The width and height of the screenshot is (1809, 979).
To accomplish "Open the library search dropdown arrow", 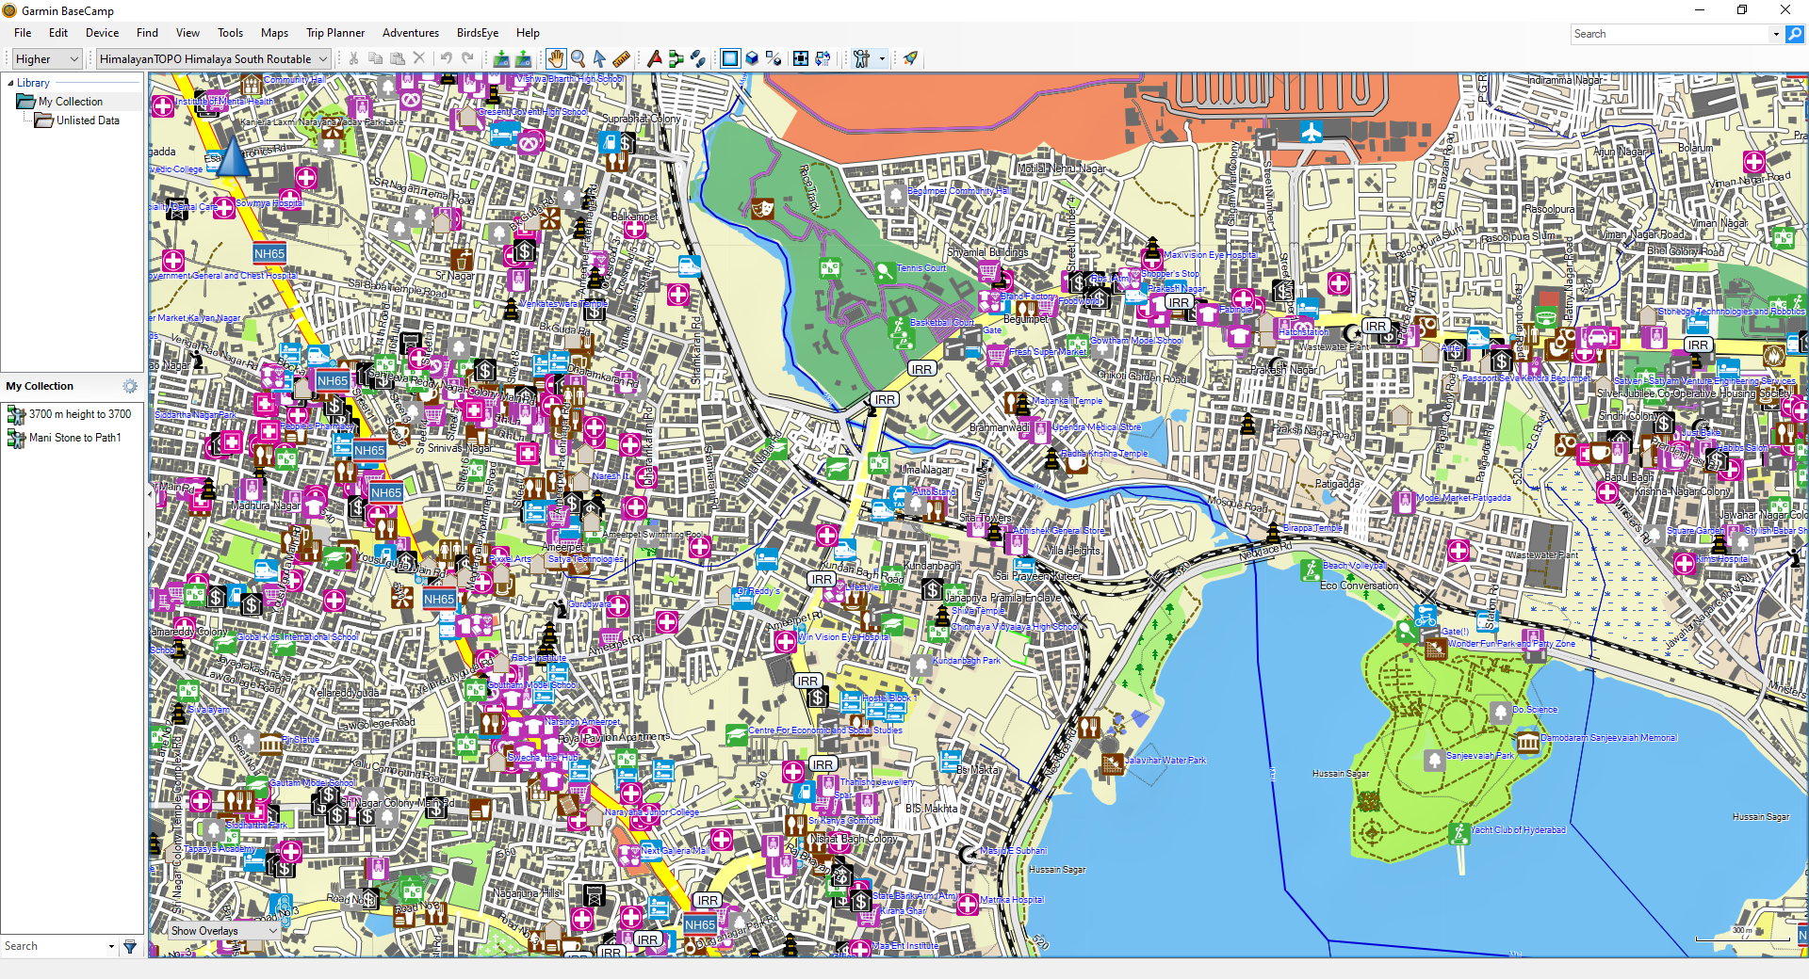I will tap(111, 946).
